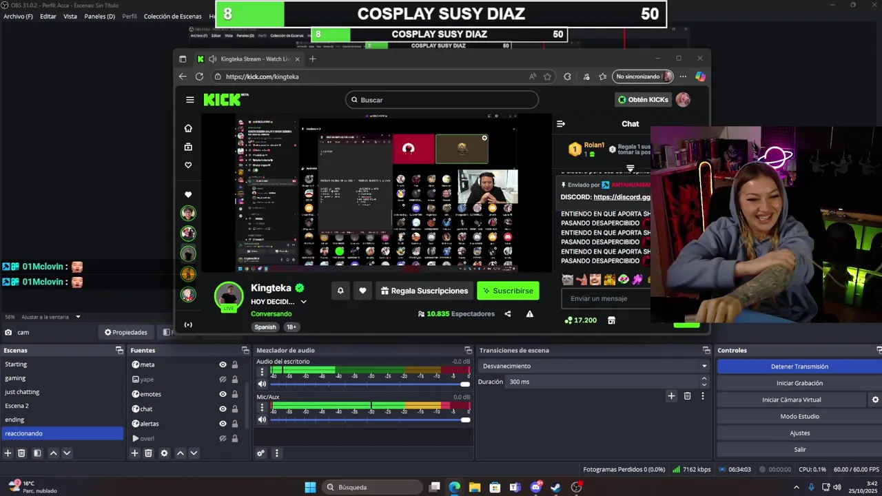Mute Audio del escritorio speaker
This screenshot has width=882, height=496.
(x=262, y=384)
